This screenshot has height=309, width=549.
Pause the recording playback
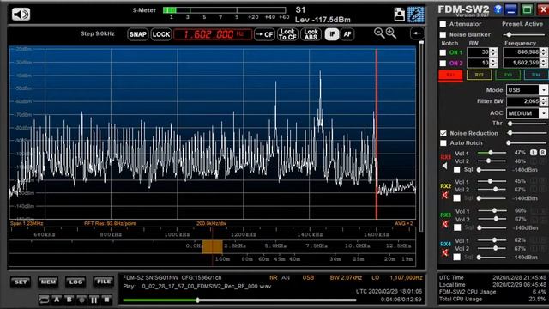click(x=94, y=300)
